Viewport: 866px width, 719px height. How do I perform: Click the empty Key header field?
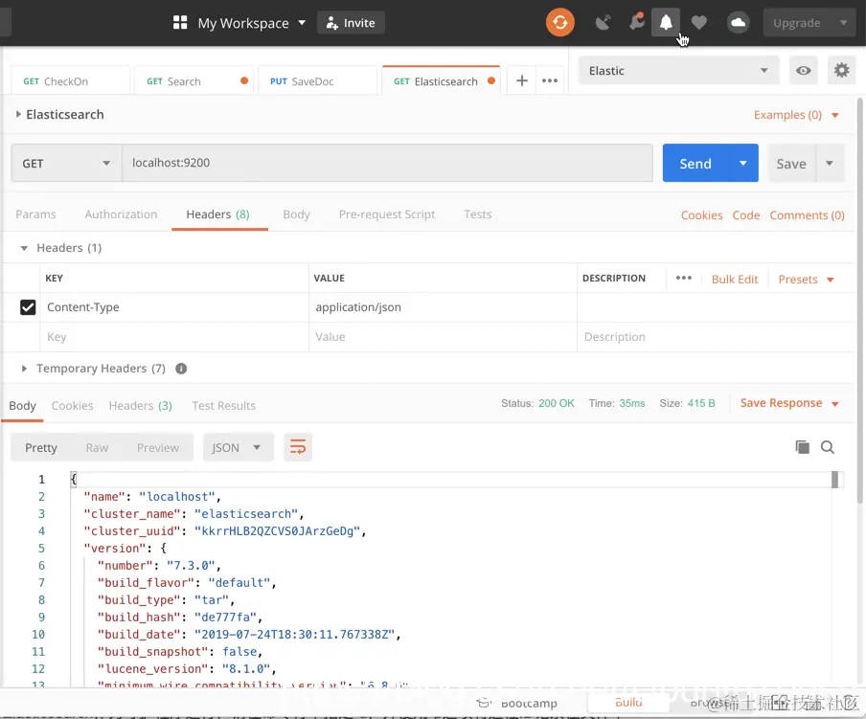click(x=174, y=337)
